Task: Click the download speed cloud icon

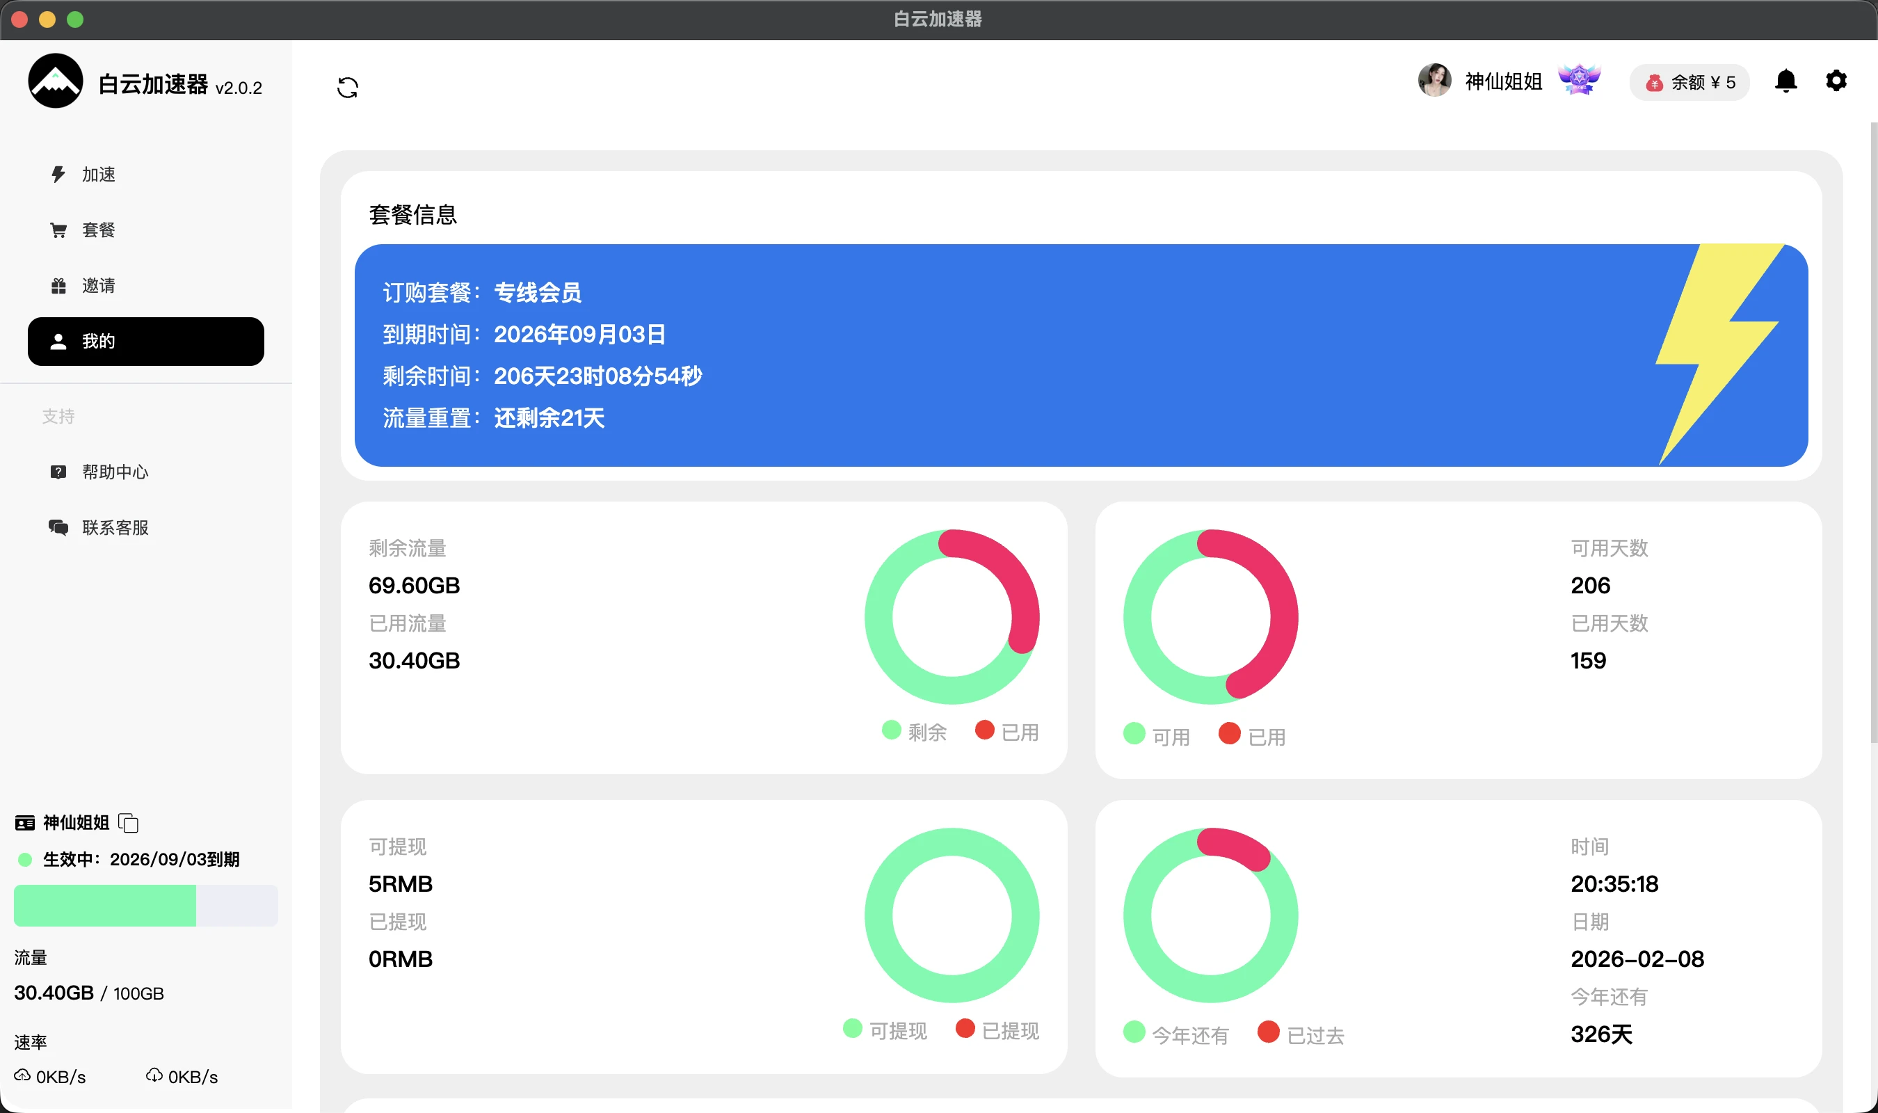Action: pyautogui.click(x=154, y=1075)
